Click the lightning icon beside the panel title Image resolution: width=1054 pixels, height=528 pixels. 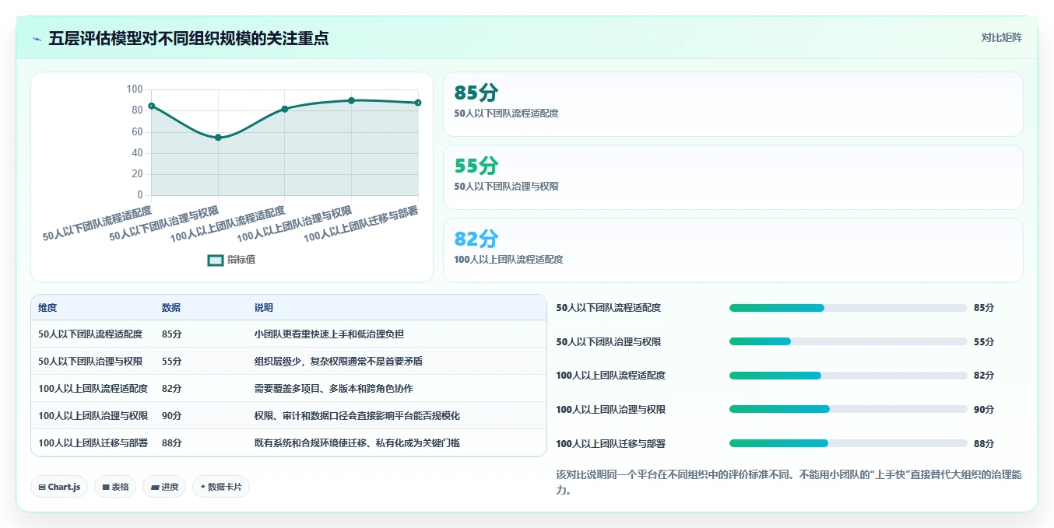(x=37, y=39)
